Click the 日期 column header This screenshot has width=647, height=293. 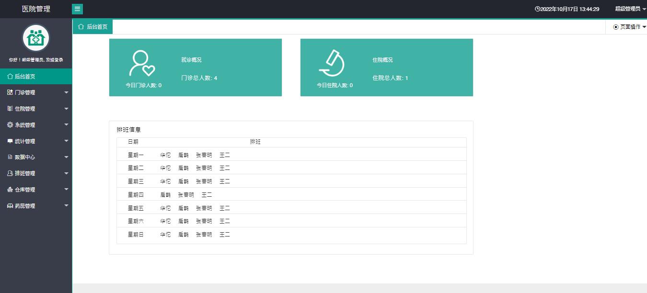[x=133, y=142]
